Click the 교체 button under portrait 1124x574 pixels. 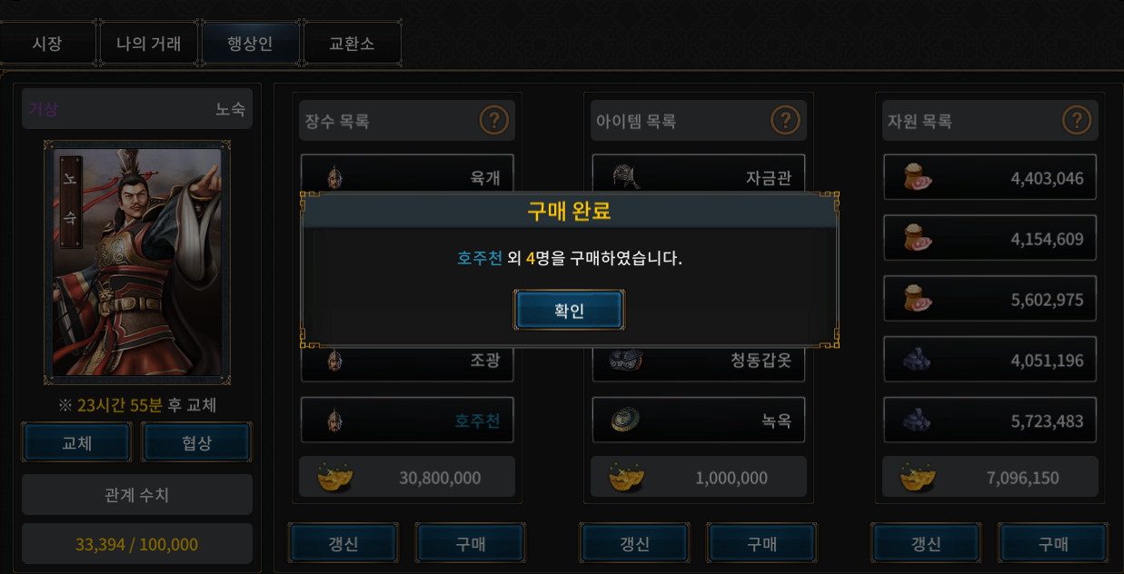pos(77,442)
